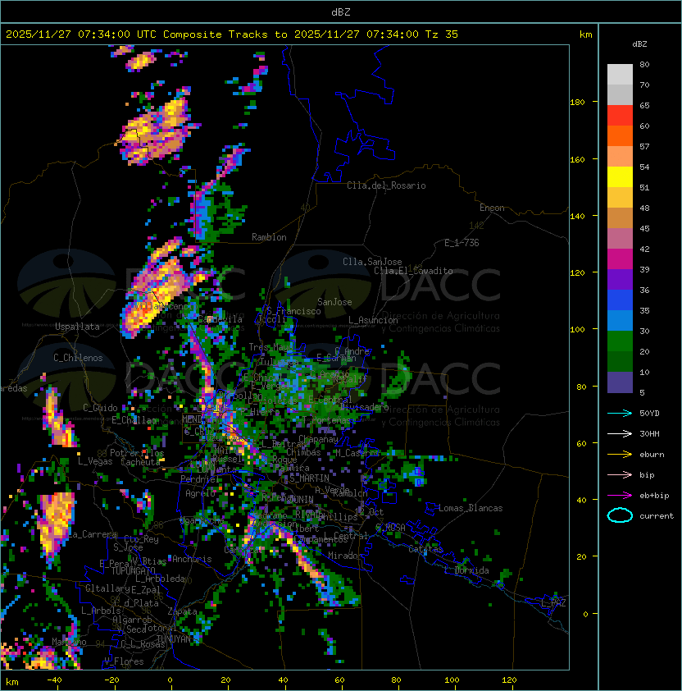Image resolution: width=682 pixels, height=691 pixels.
Task: Click the 'Mirador' map label
Action: (346, 556)
